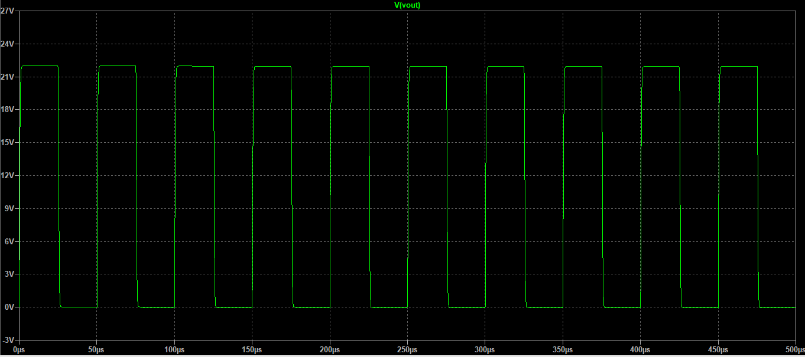Click the 200µs time axis label
The width and height of the screenshot is (805, 357).
click(x=329, y=351)
